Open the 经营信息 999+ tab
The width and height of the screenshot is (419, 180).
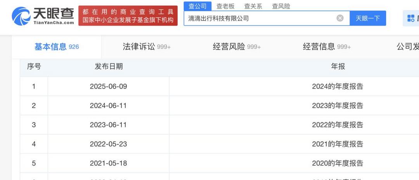pyautogui.click(x=327, y=47)
